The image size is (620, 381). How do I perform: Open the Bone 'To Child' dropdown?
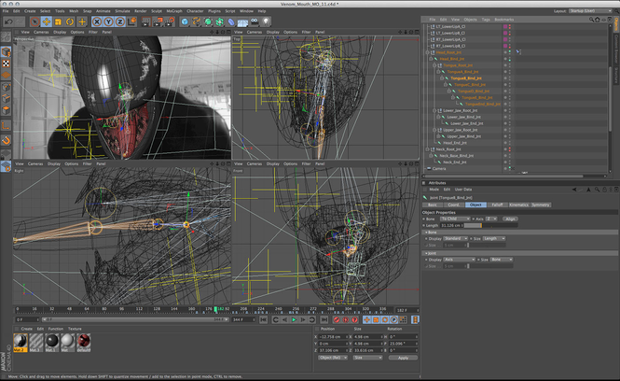[455, 219]
